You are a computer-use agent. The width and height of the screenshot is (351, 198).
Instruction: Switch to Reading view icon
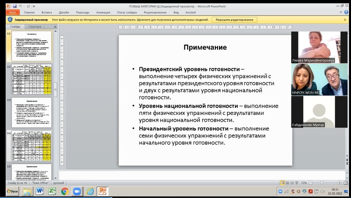(x=292, y=183)
